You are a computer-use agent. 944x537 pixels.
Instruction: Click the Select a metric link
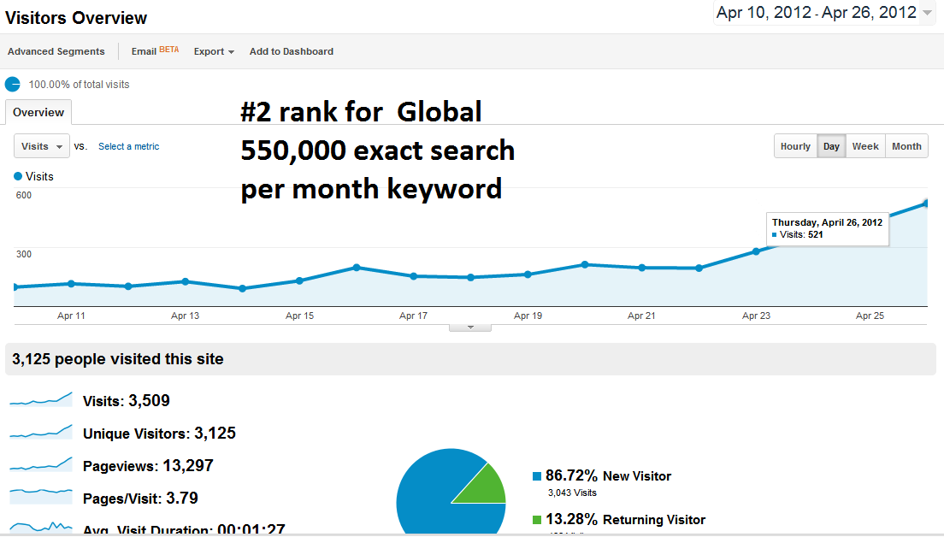pyautogui.click(x=129, y=146)
